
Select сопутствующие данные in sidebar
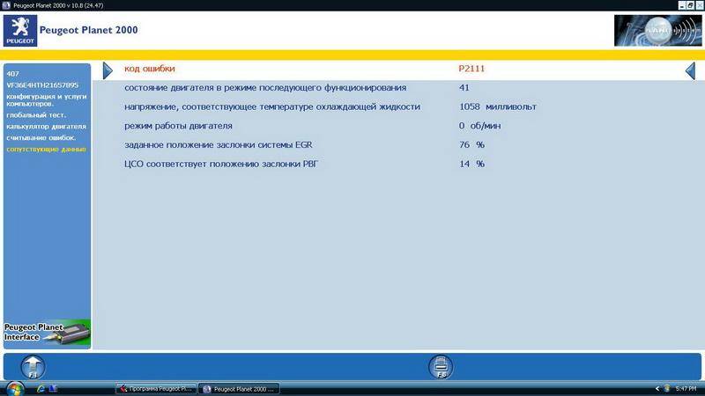(x=46, y=149)
